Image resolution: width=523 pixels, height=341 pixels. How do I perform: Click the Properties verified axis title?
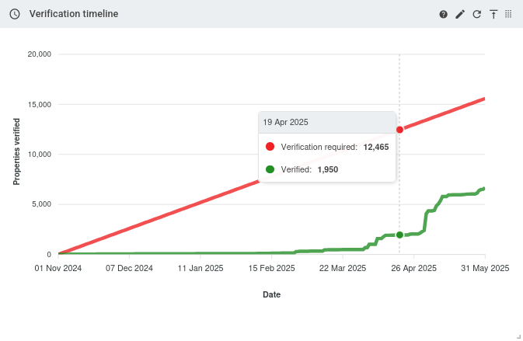pyautogui.click(x=16, y=151)
